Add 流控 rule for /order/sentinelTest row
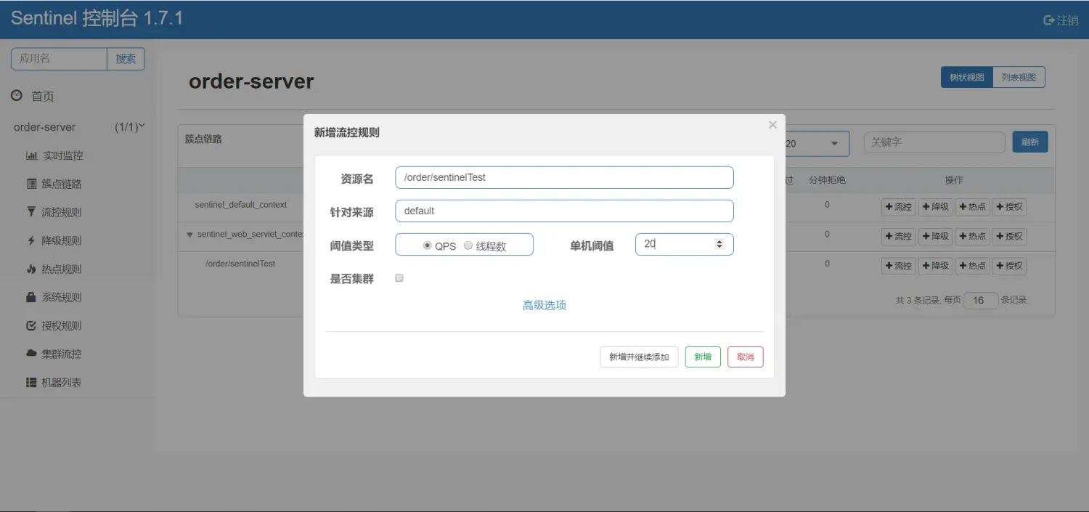This screenshot has height=512, width=1089. [x=899, y=266]
